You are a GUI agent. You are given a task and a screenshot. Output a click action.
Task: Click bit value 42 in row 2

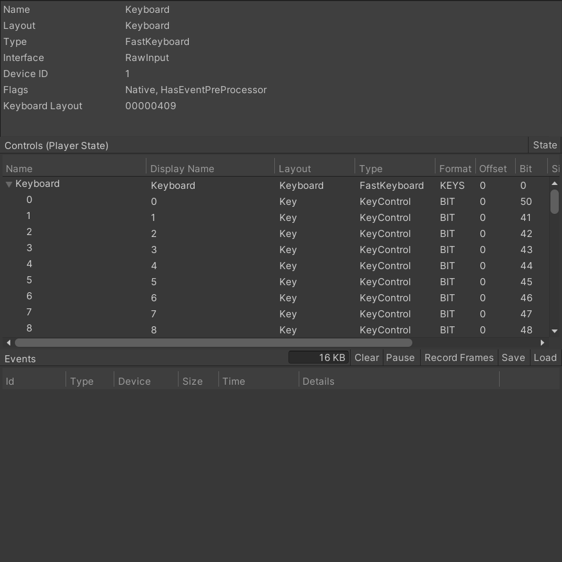(526, 234)
